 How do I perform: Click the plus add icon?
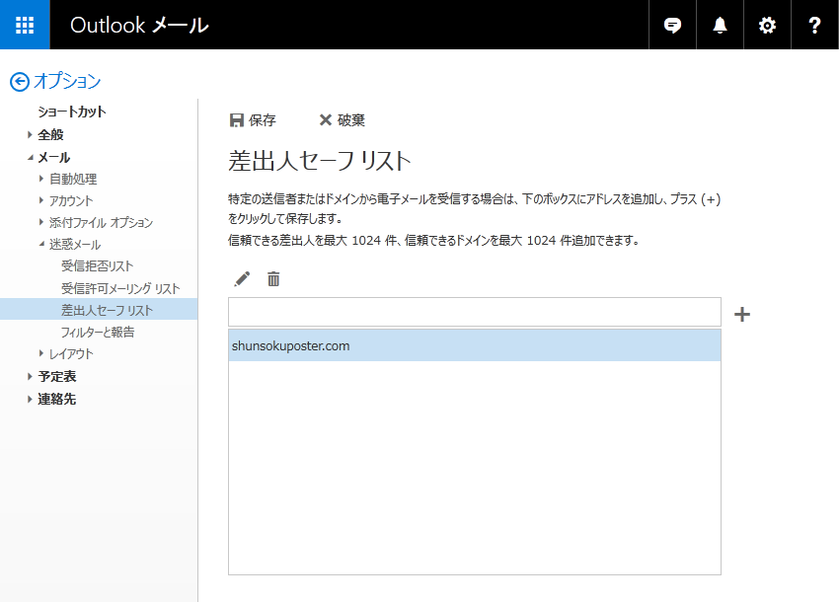click(742, 314)
